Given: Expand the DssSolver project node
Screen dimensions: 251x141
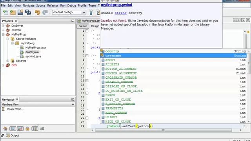Looking at the screenshot, I should (x=3, y=25).
